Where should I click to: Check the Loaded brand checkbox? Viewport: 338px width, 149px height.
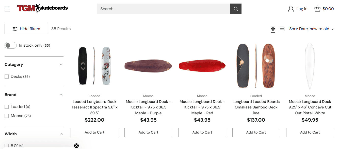[x=6, y=106]
